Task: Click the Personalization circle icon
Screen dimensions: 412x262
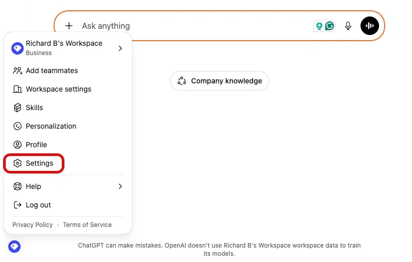Action: 18,126
